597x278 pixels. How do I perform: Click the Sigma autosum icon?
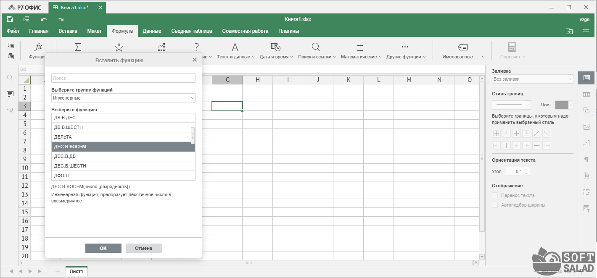(x=78, y=47)
